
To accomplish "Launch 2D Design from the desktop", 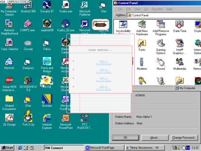I will click(x=9, y=120).
